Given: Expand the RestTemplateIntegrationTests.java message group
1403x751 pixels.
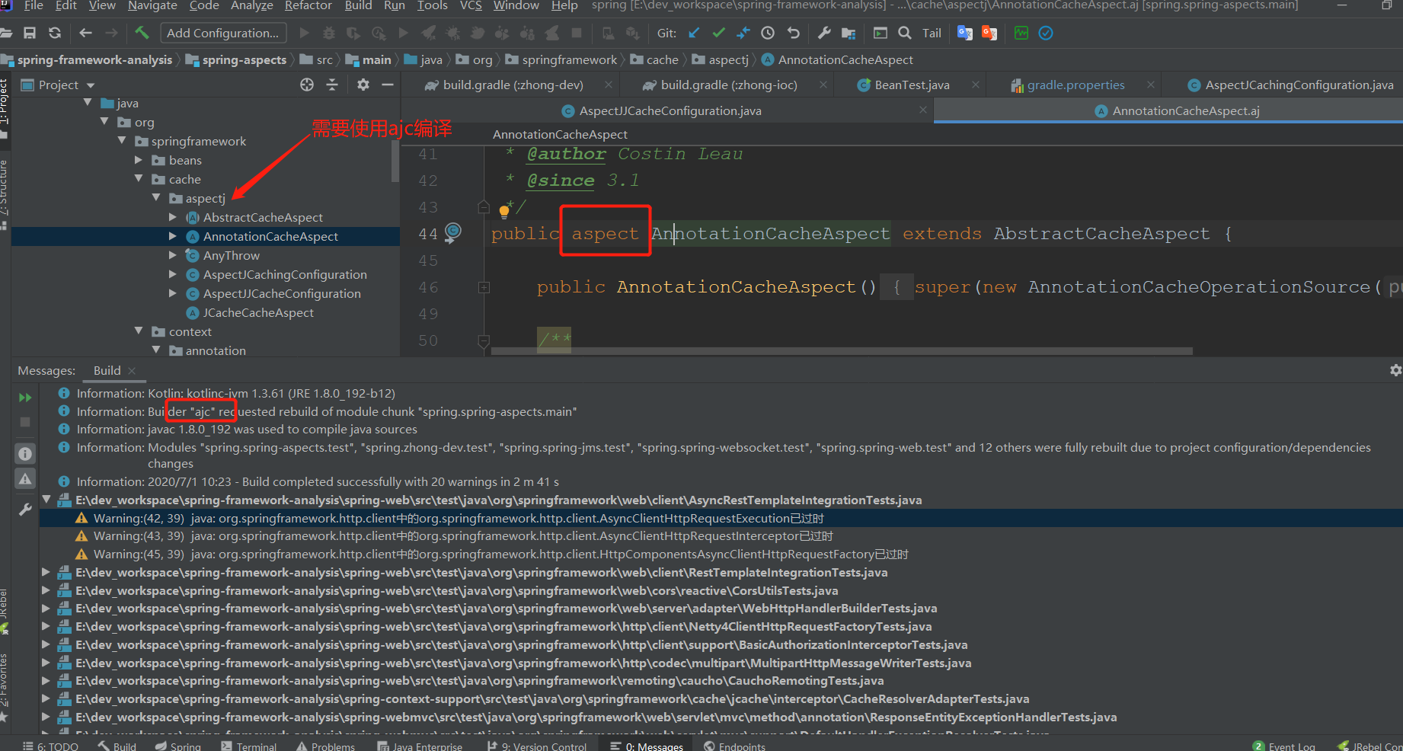Looking at the screenshot, I should pos(46,572).
